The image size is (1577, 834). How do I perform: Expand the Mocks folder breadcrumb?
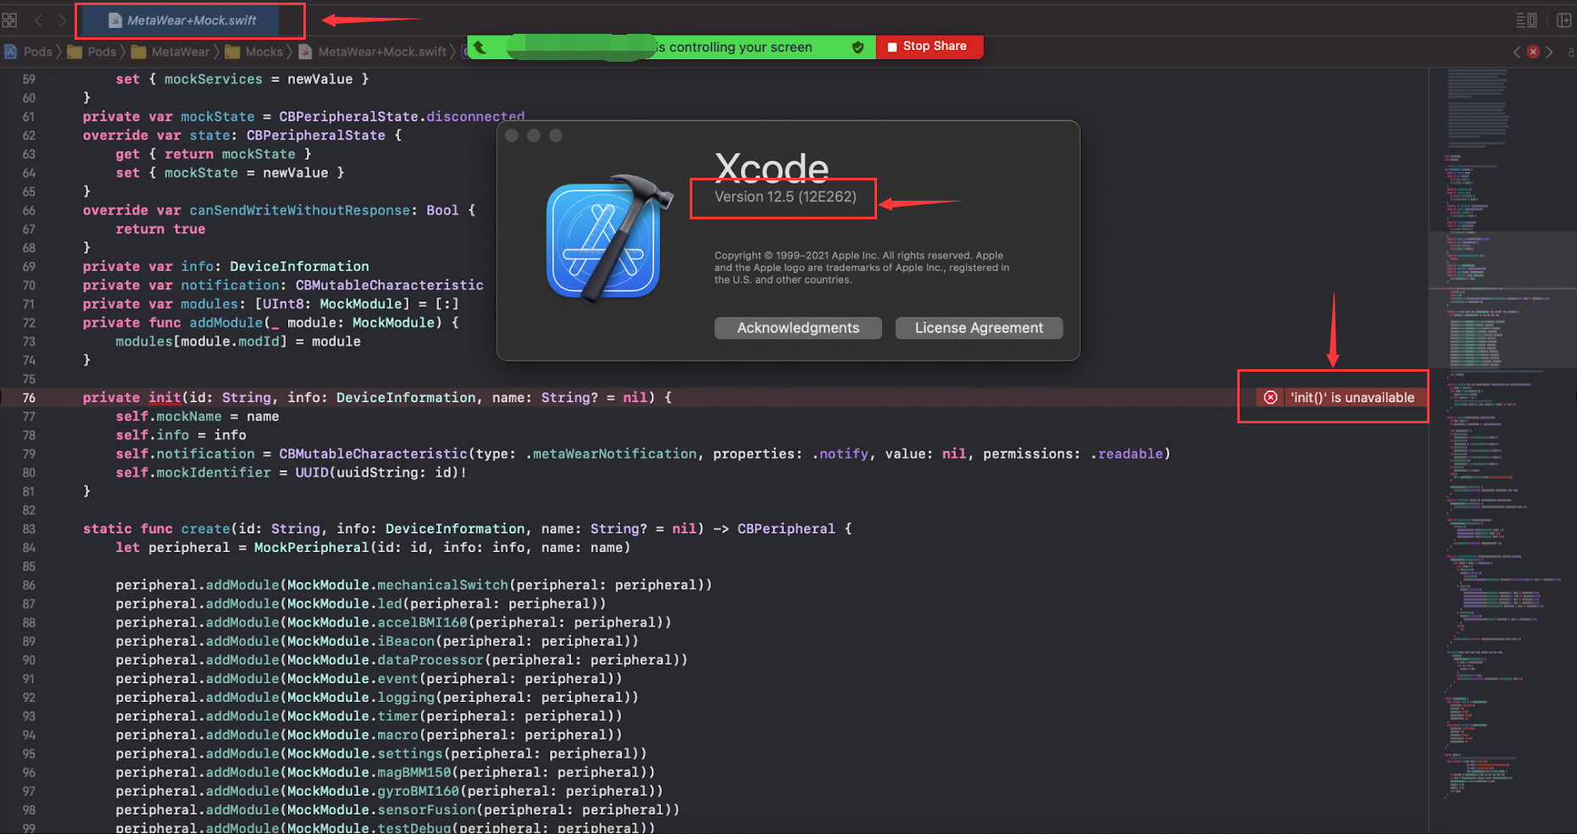click(255, 52)
